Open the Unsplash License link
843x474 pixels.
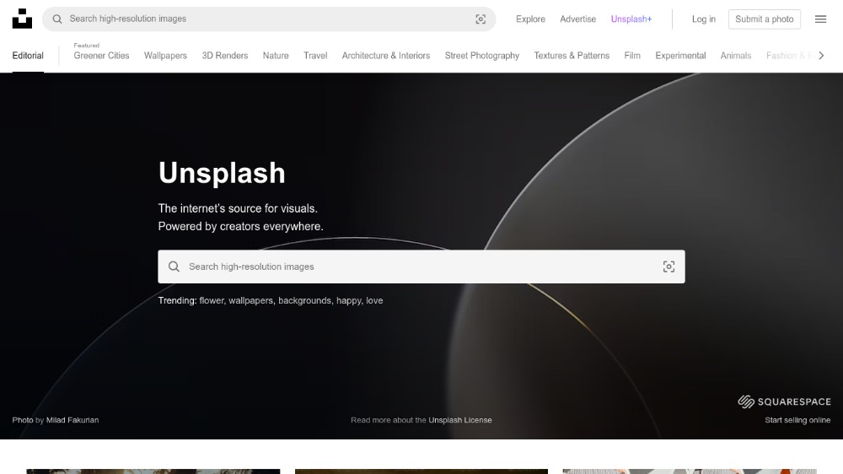point(459,420)
